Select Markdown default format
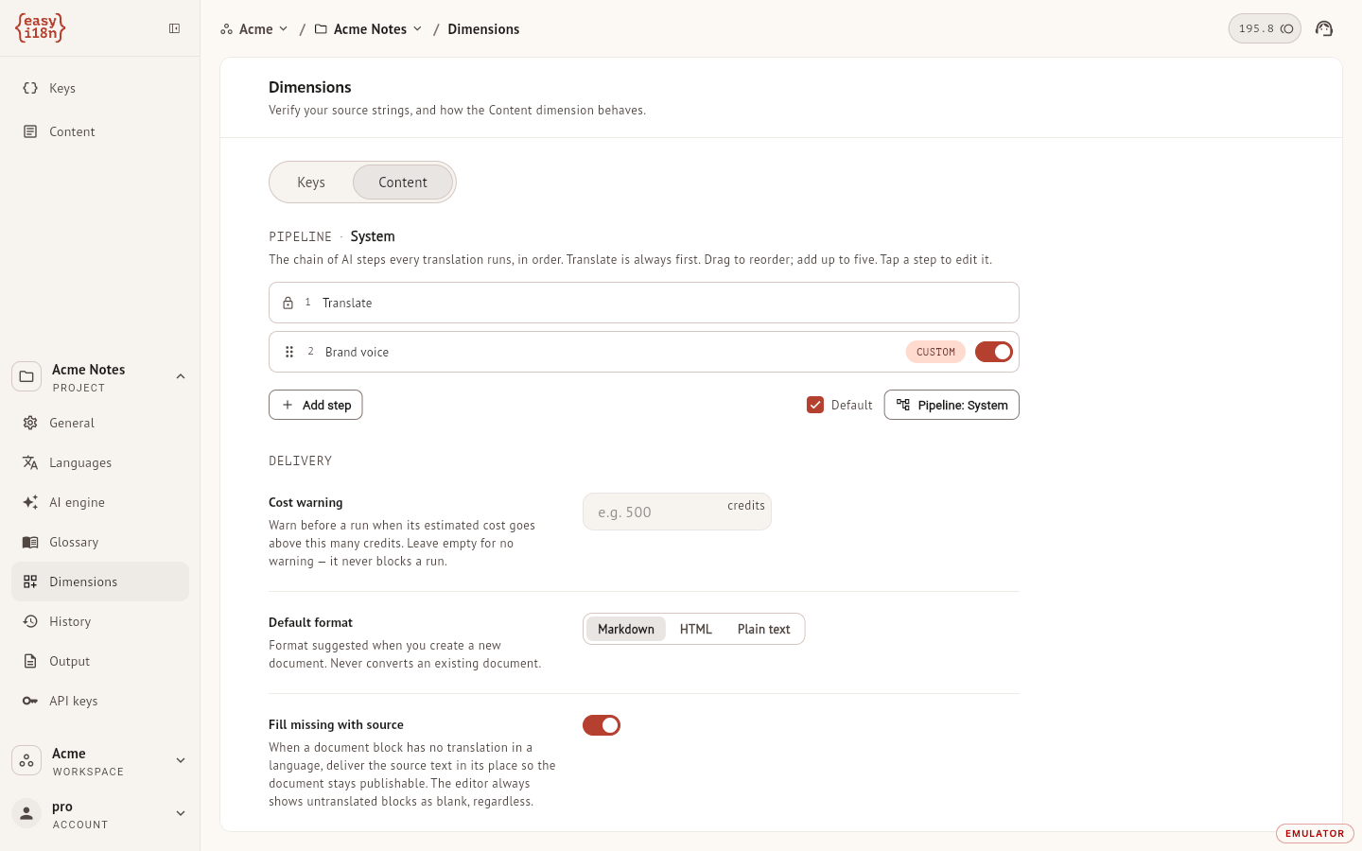 coord(626,629)
